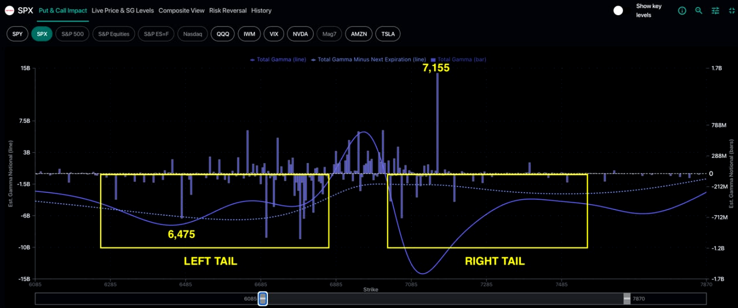This screenshot has width=738, height=308.
Task: Click the magnifier zoom-out icon
Action: (698, 10)
